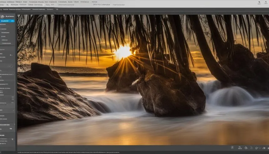Image resolution: width=269 pixels, height=154 pixels.
Task: Click the crossed-arrows icon in the bottom toolbar
Action: pyautogui.click(x=256, y=148)
